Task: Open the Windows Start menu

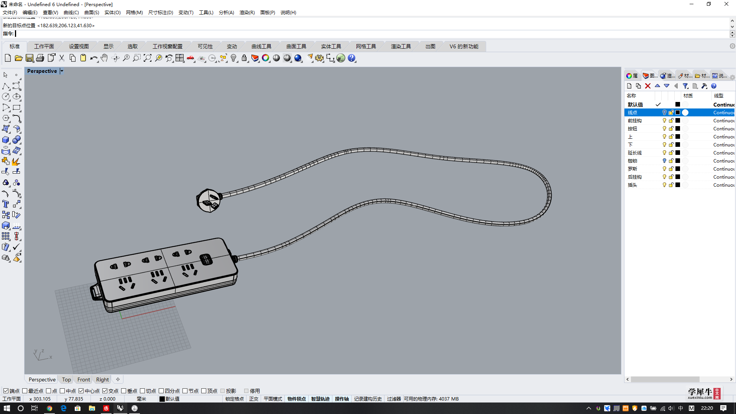Action: tap(7, 408)
